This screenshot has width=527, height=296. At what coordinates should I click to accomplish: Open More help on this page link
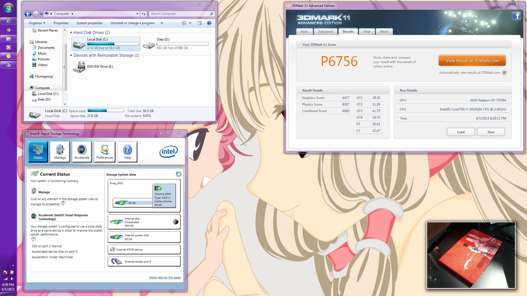[x=165, y=277]
